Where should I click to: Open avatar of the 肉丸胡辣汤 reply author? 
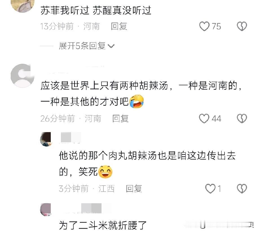[46, 139]
